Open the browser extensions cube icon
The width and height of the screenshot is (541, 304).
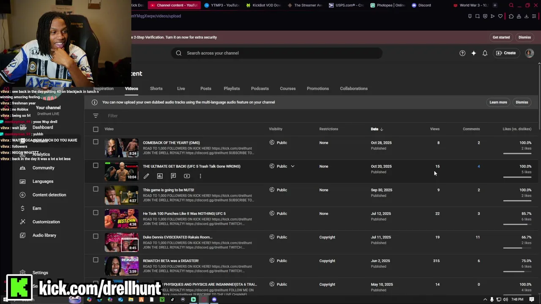511,16
